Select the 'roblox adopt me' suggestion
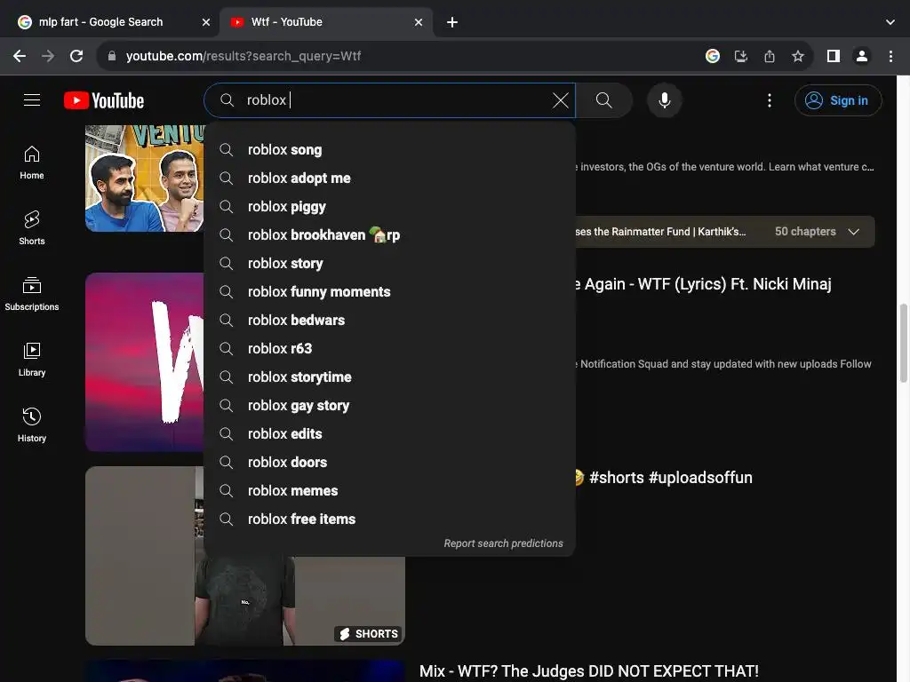Image resolution: width=910 pixels, height=682 pixels. [389, 178]
